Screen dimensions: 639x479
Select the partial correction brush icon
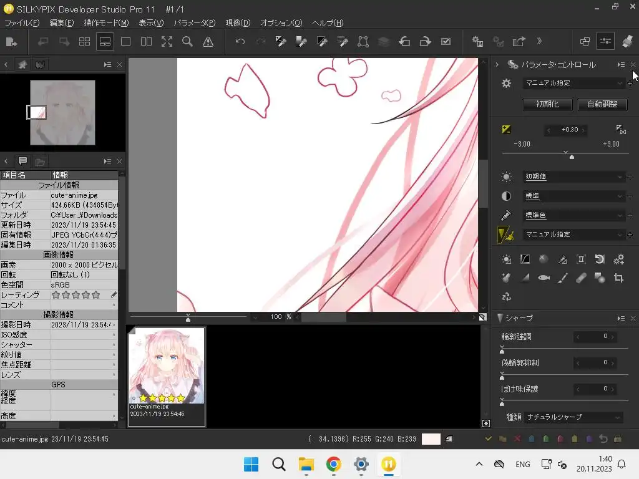coord(562,278)
